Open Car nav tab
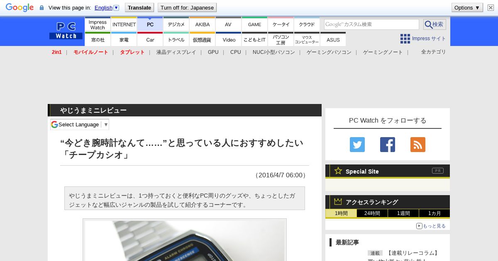The width and height of the screenshot is (498, 261). 150,39
